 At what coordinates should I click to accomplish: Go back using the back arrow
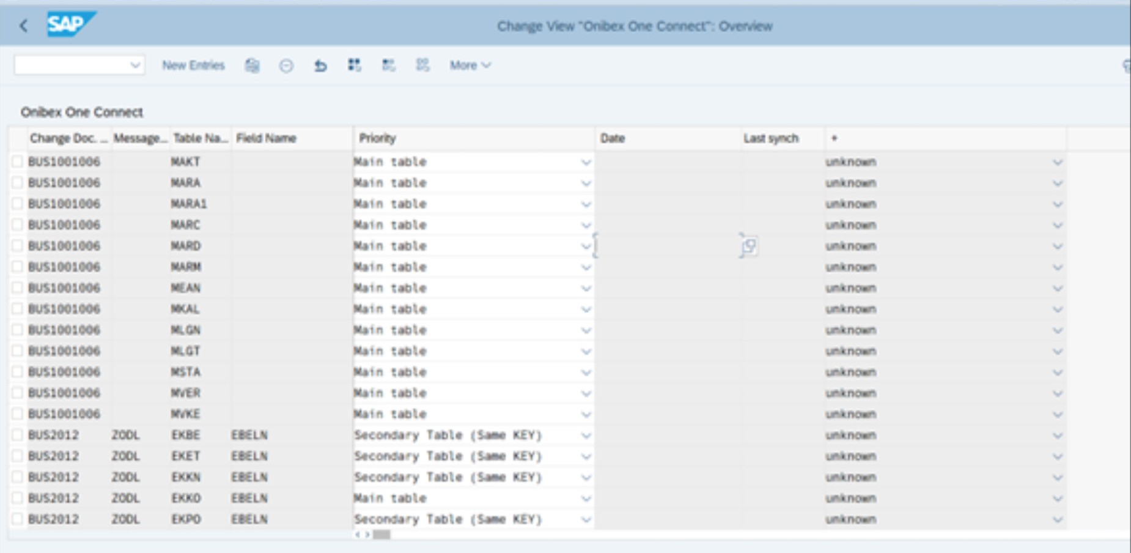coord(23,26)
